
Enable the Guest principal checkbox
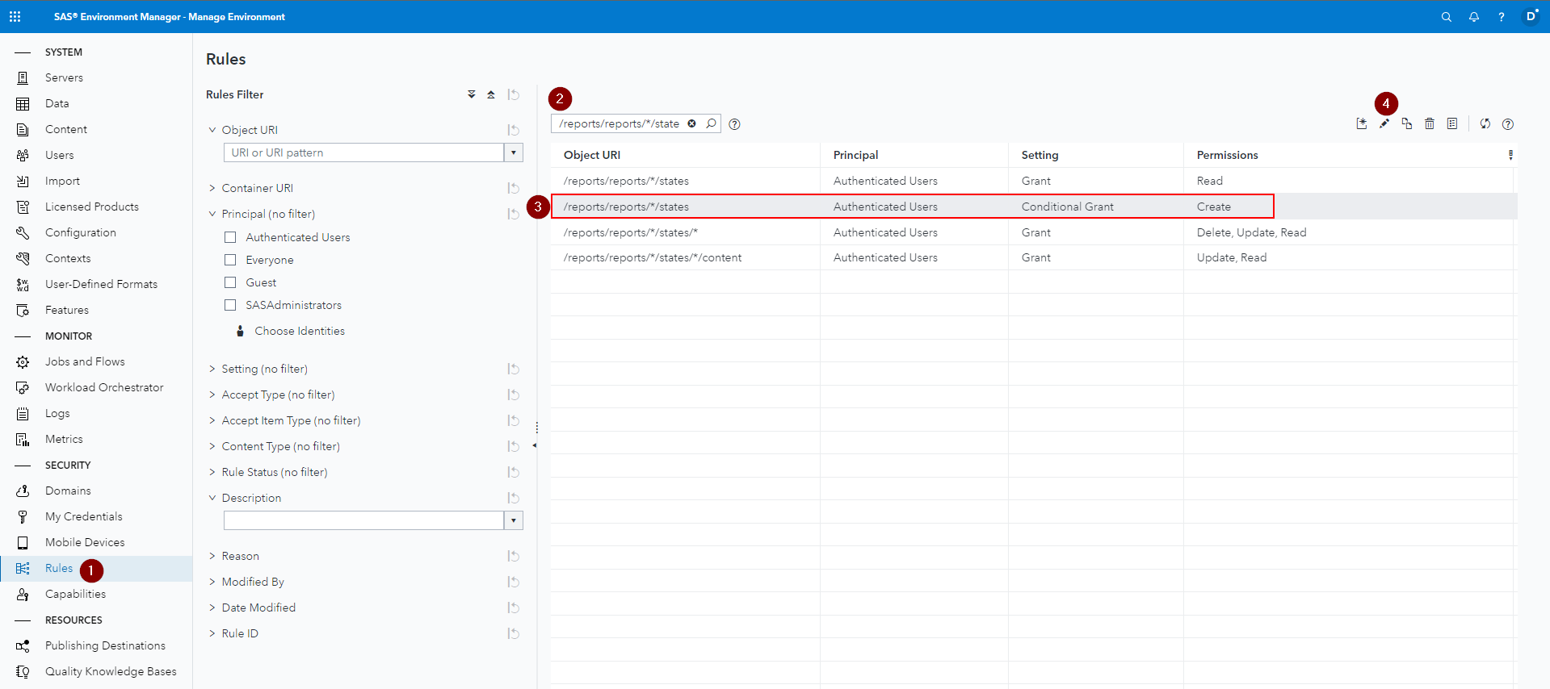tap(230, 282)
